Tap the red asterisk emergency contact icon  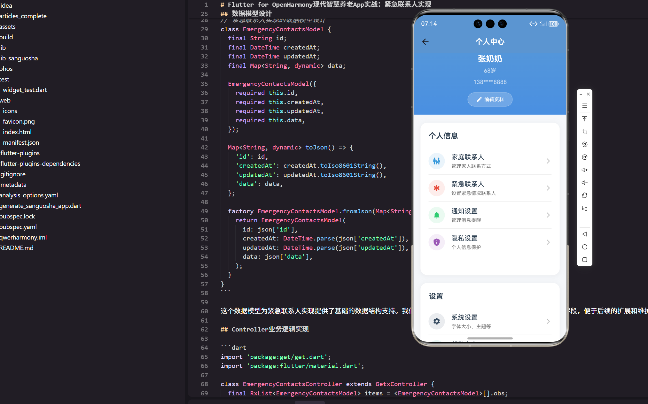coord(436,188)
